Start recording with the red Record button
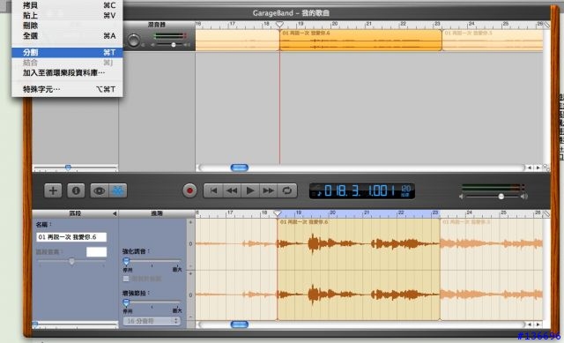Screen dimensions: 564x343 [189, 190]
